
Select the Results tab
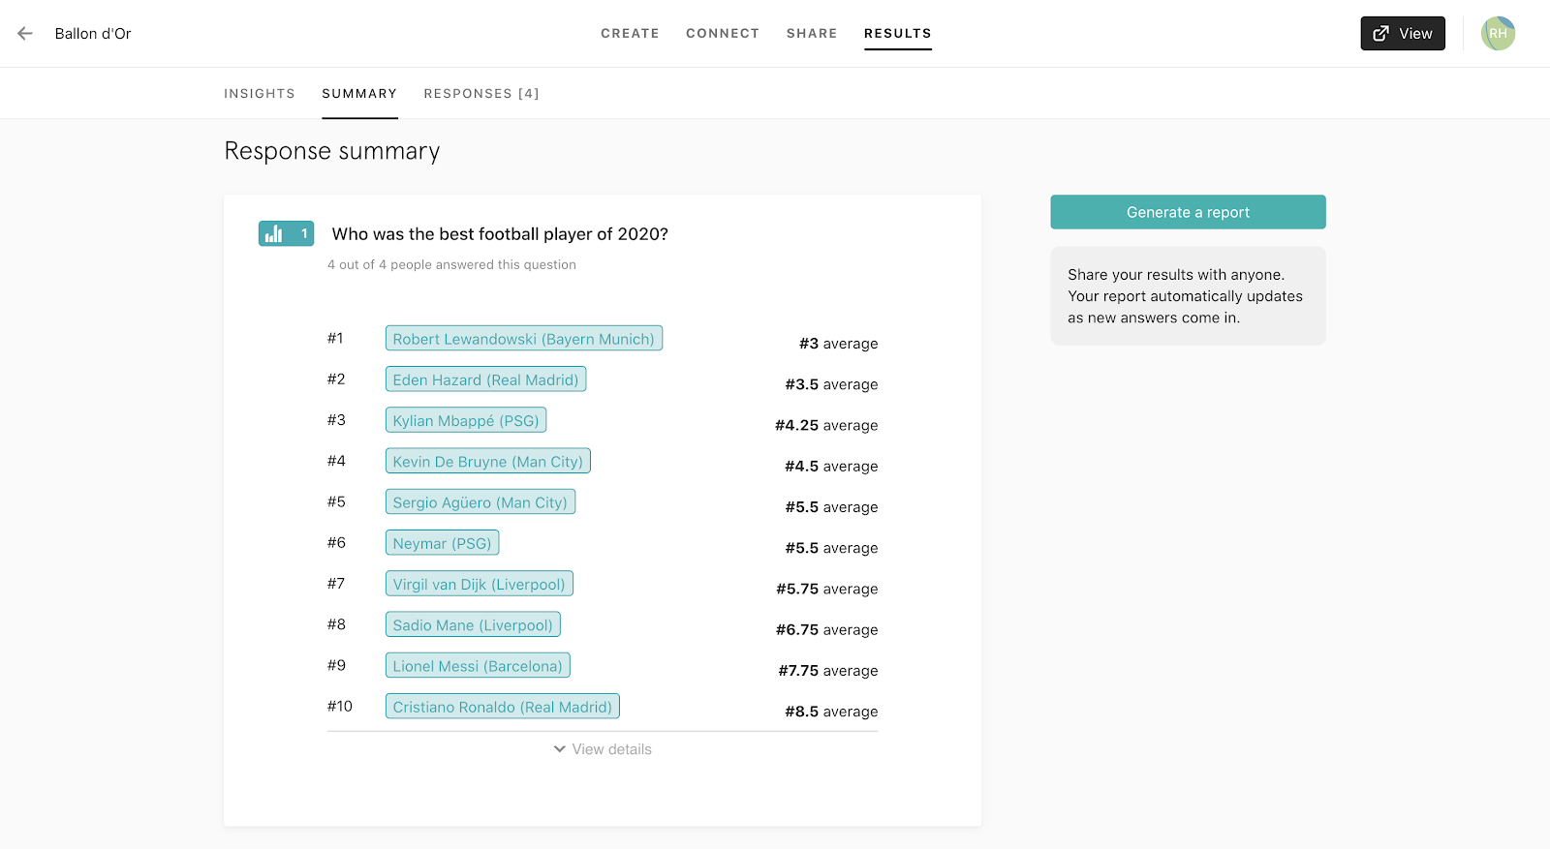(898, 33)
